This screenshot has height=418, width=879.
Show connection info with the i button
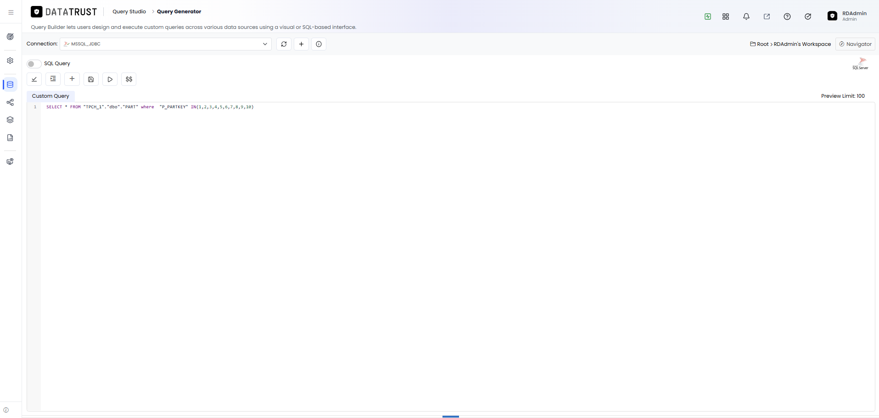pos(319,44)
